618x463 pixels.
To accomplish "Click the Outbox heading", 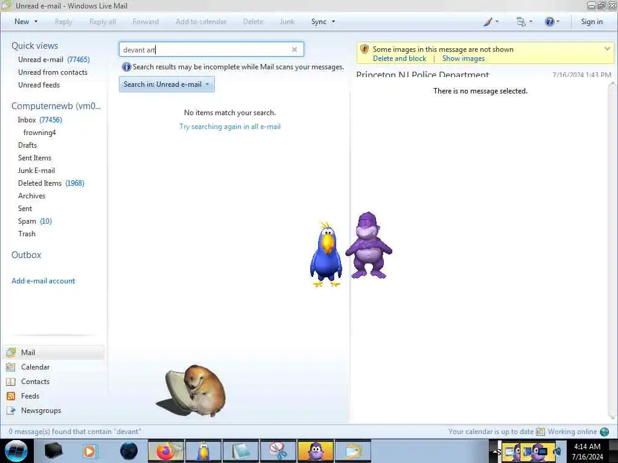I will [x=27, y=255].
